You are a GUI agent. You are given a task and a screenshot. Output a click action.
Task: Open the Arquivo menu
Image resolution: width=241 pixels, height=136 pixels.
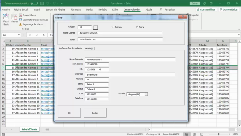[6, 9]
